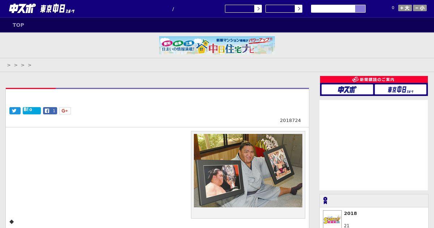Open the sumo wrestler article photo
Screen dimensions: 434x228
coord(248,170)
